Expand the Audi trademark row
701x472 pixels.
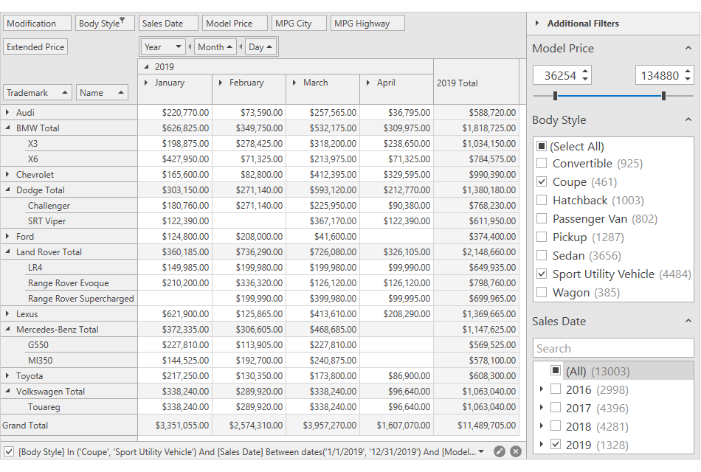(x=7, y=113)
